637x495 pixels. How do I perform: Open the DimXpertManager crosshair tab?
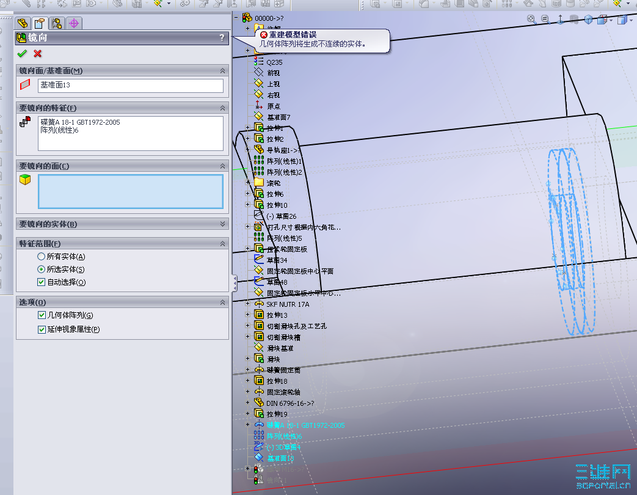click(74, 23)
